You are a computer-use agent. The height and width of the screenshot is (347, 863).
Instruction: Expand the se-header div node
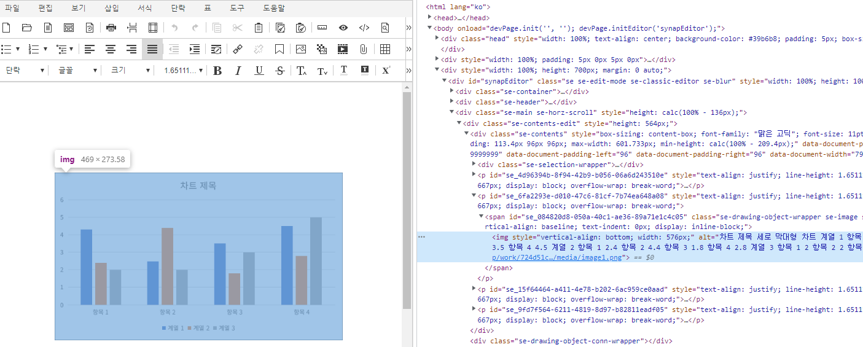click(453, 102)
